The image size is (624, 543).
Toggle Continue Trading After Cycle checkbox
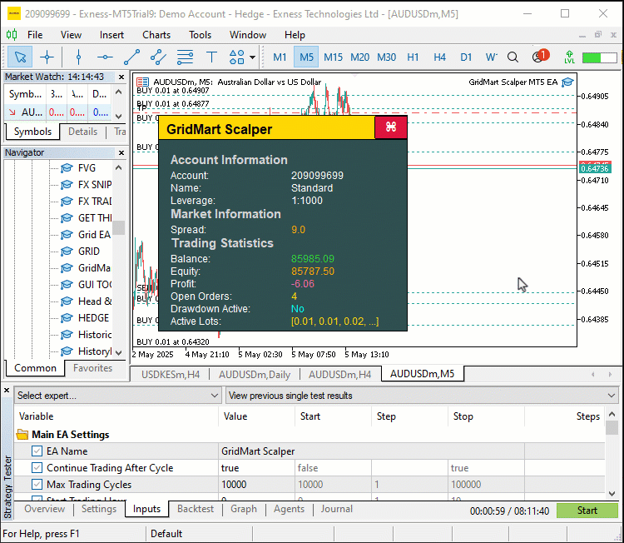37,468
